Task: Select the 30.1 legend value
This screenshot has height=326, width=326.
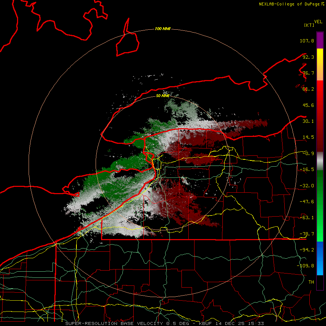Action: coord(308,121)
